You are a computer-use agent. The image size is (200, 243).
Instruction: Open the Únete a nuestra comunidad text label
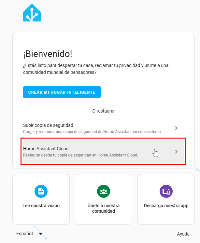[x=104, y=208]
